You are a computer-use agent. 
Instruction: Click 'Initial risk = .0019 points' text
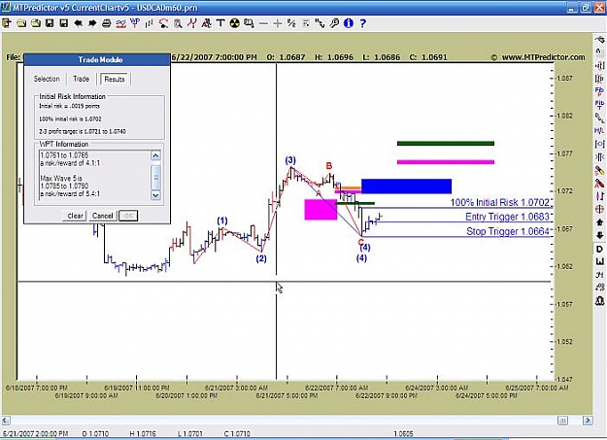pos(69,106)
